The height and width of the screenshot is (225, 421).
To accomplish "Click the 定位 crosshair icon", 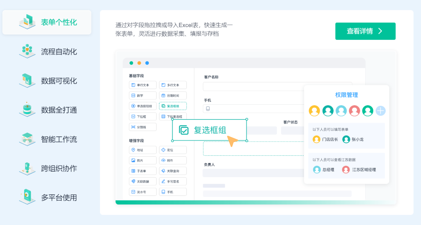I will pos(163,150).
